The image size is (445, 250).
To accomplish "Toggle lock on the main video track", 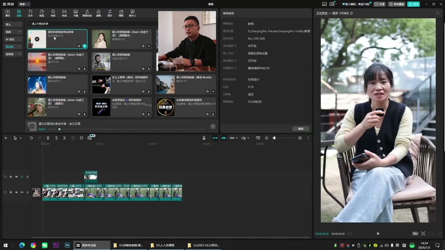I will click(x=11, y=192).
